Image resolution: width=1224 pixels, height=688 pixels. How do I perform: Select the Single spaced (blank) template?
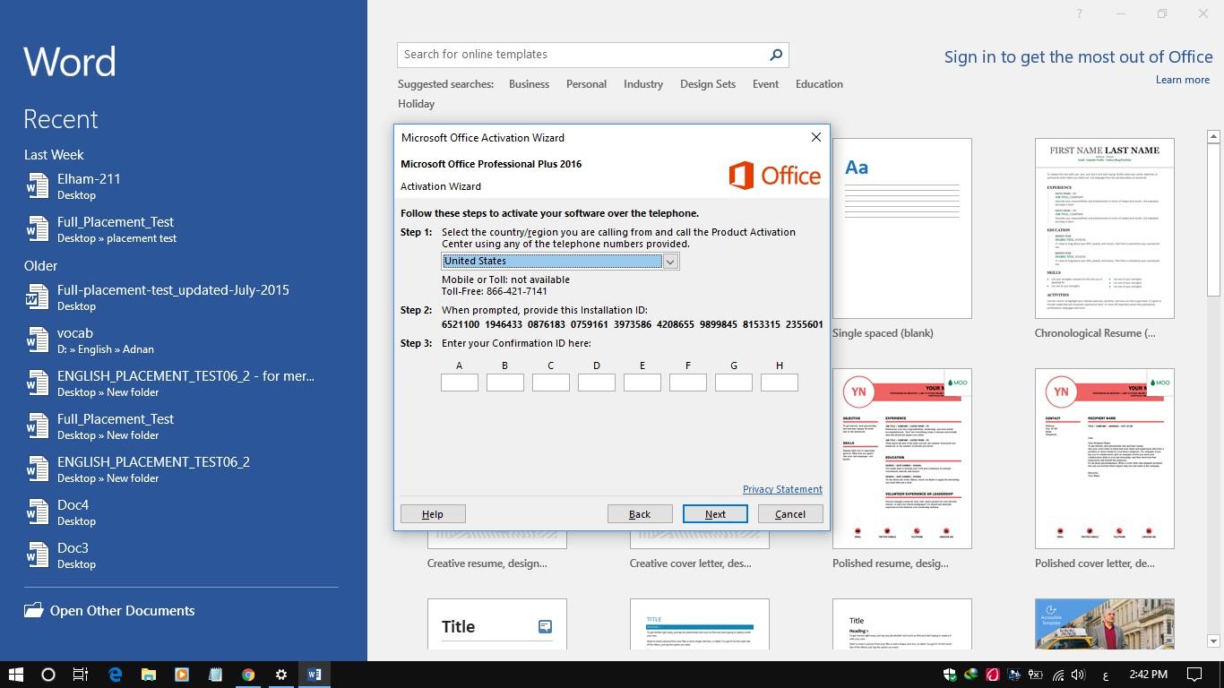pyautogui.click(x=902, y=228)
